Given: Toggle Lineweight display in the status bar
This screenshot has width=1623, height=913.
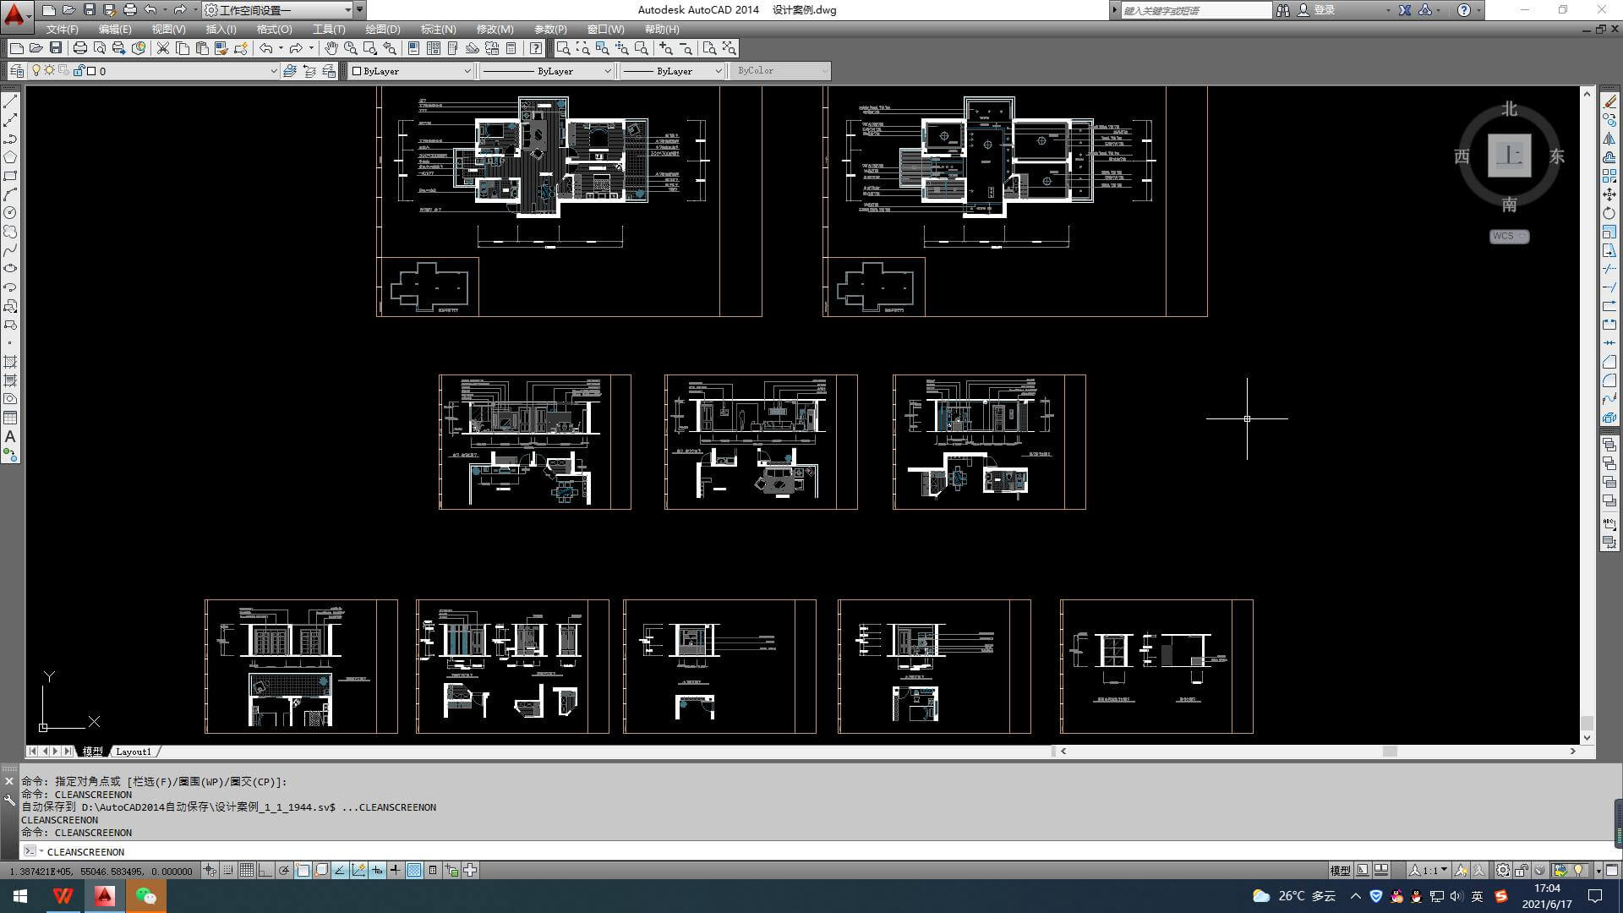Looking at the screenshot, I should point(396,870).
